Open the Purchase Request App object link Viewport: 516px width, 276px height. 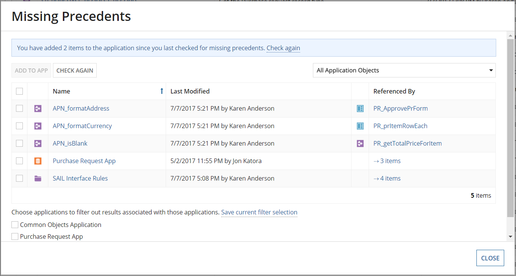(84, 161)
